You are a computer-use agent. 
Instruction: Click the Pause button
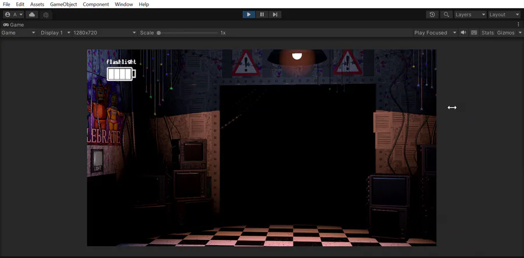pos(262,15)
